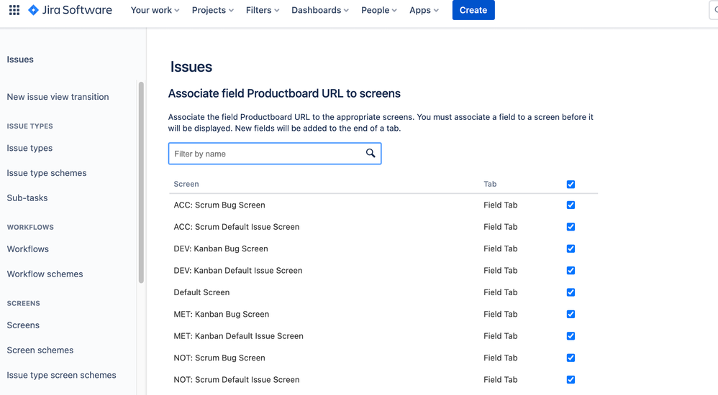Uncheck ACC: Scrum Bug Screen checkbox
Screen dimensions: 718x395
point(571,205)
